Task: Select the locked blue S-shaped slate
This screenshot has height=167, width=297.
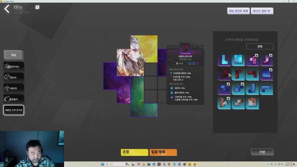Action: click(238, 88)
